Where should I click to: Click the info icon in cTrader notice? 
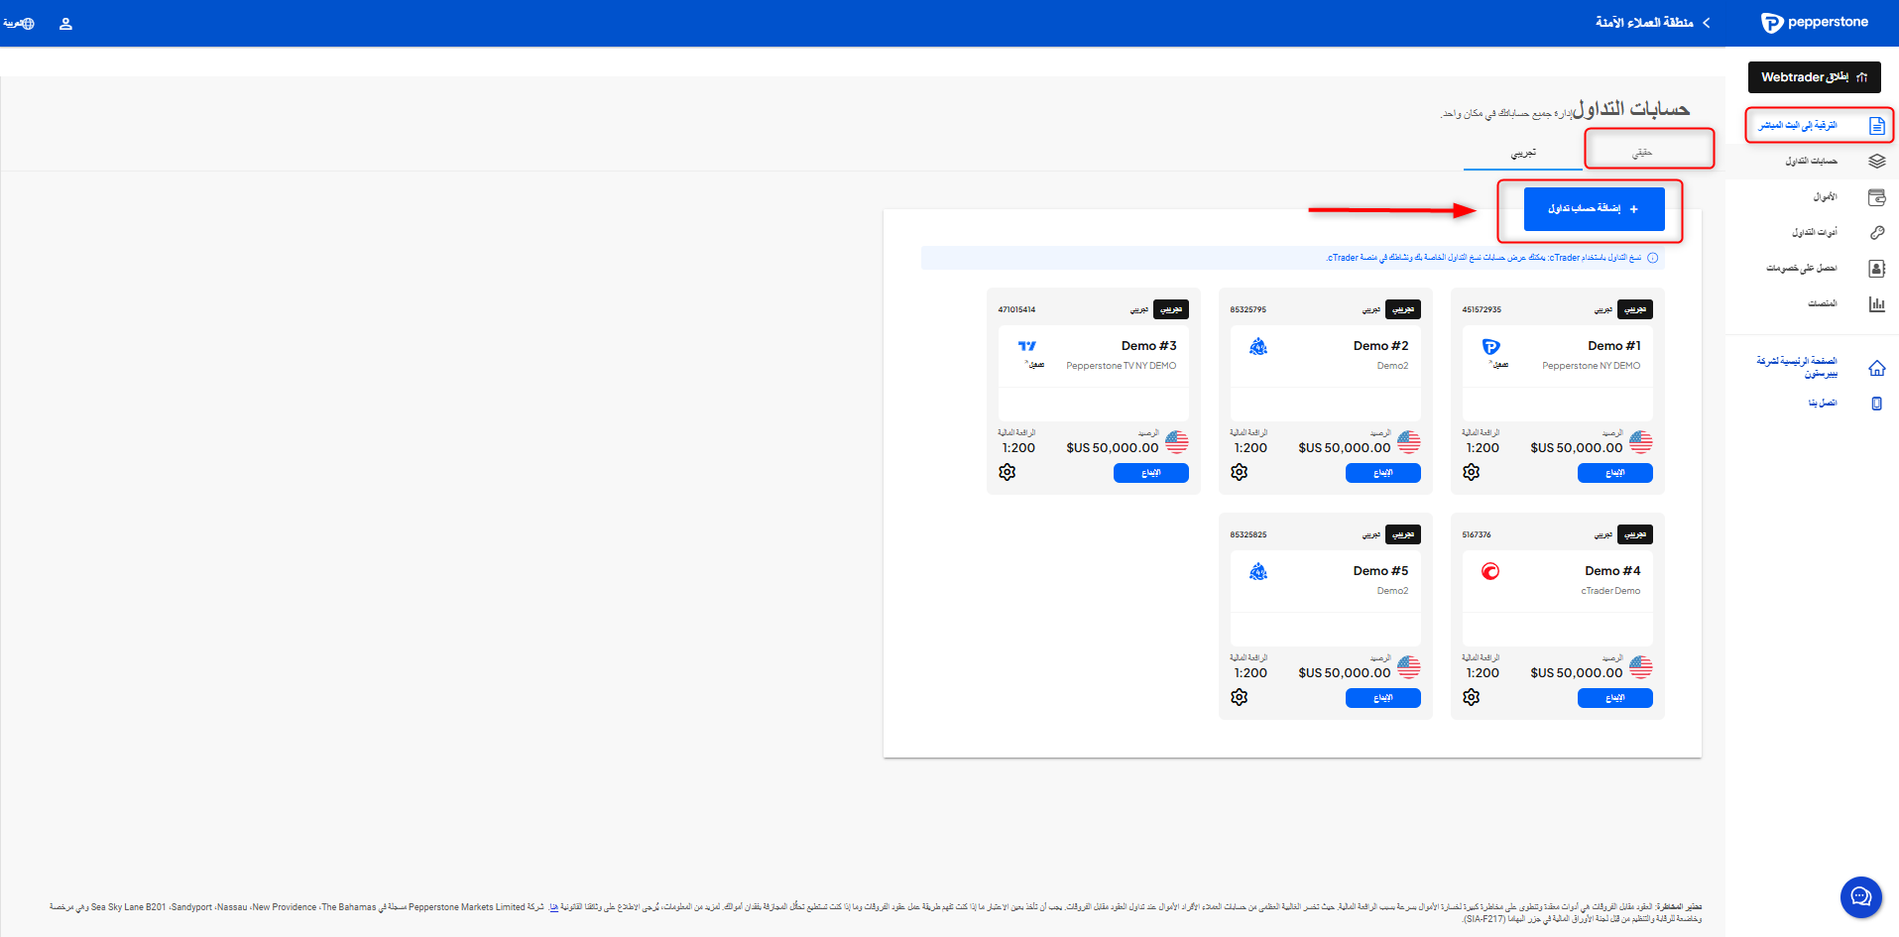(1652, 258)
